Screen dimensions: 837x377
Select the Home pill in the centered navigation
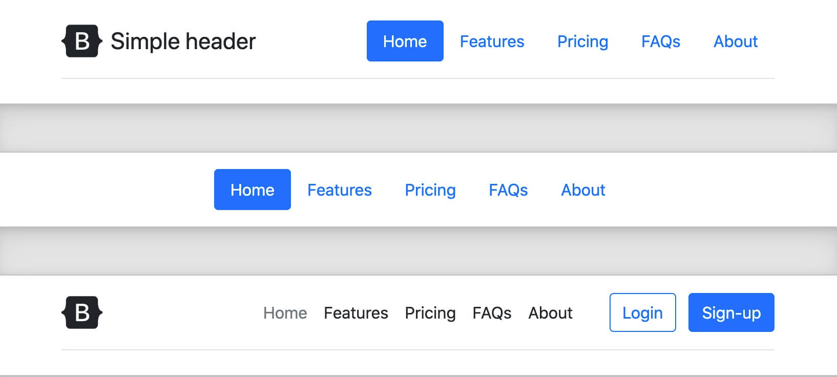252,190
